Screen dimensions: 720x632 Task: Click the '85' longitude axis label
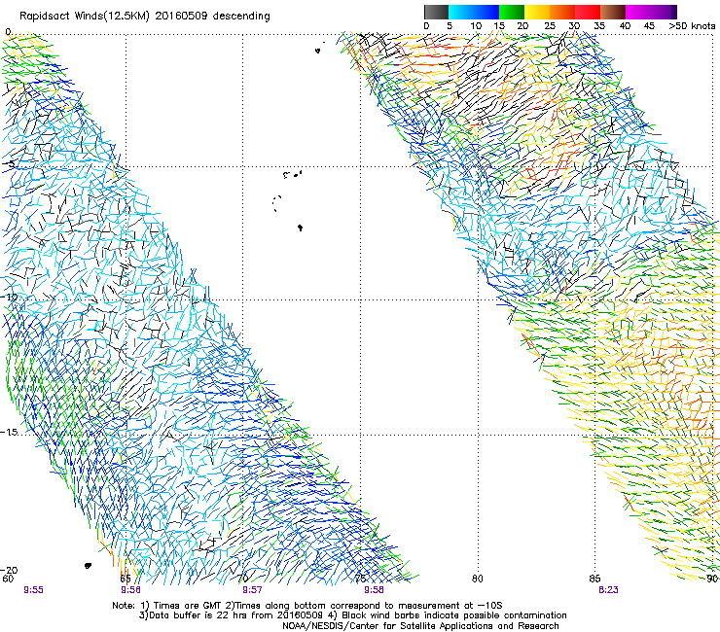(x=594, y=579)
